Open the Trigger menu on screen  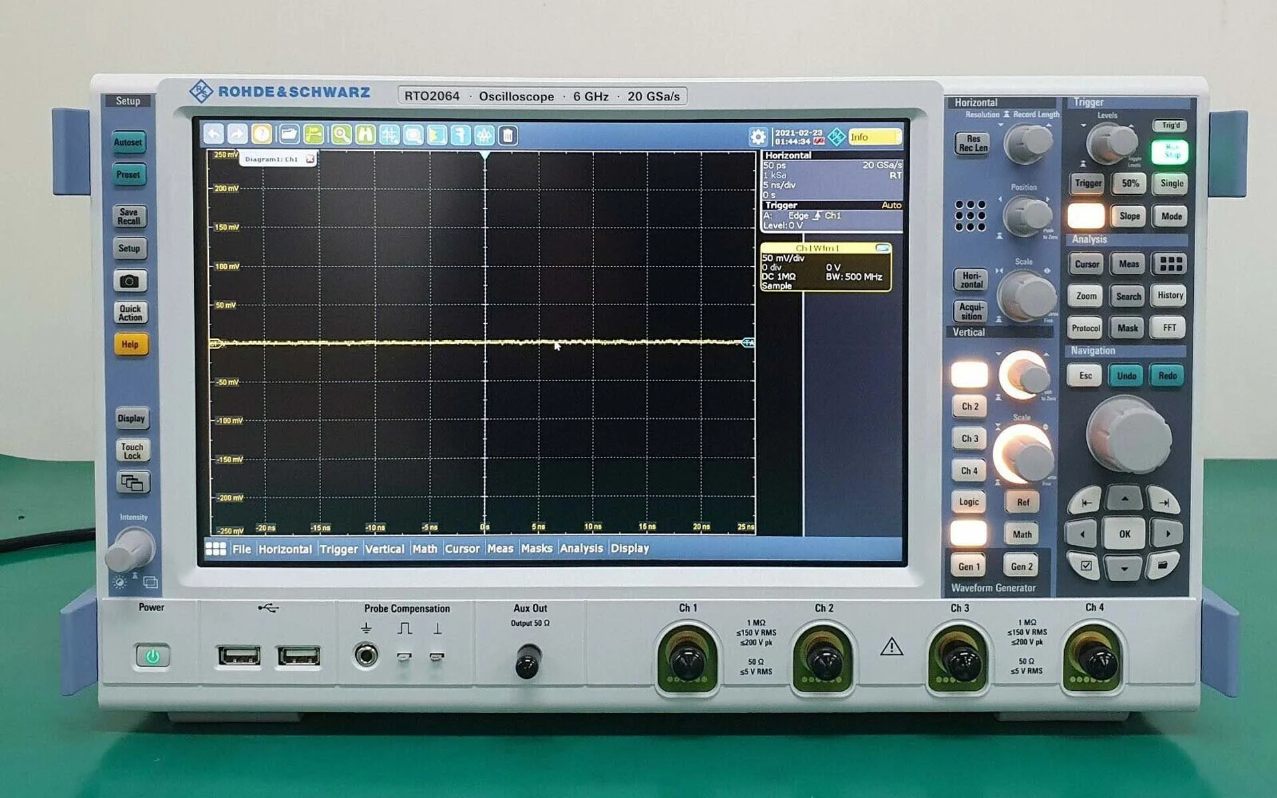(x=339, y=549)
